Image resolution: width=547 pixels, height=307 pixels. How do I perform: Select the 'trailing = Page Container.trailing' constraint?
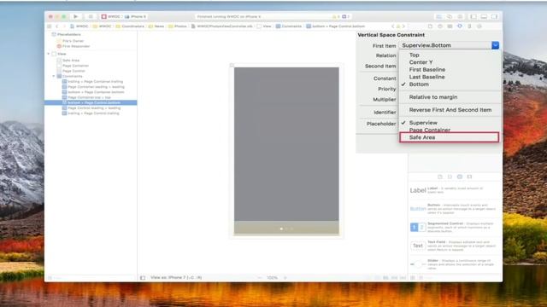[93, 82]
